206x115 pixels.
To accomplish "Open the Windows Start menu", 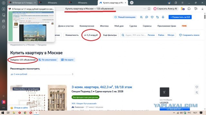I will (3, 113).
